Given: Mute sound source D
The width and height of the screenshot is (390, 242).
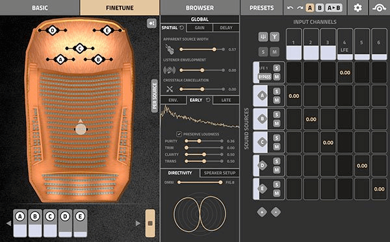Looking at the screenshot, I should click(277, 170).
